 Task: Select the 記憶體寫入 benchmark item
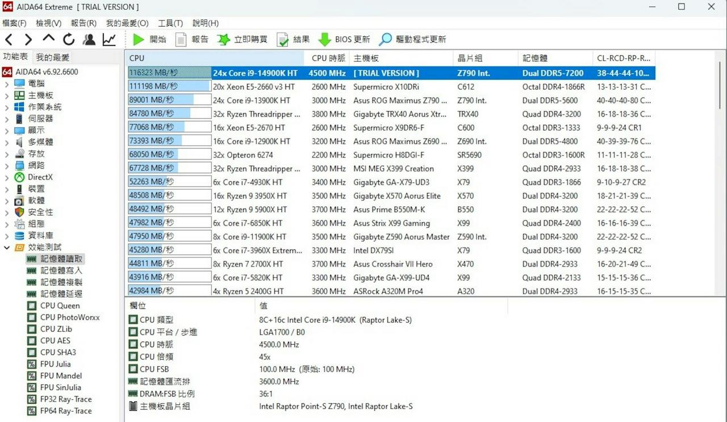[55, 270]
